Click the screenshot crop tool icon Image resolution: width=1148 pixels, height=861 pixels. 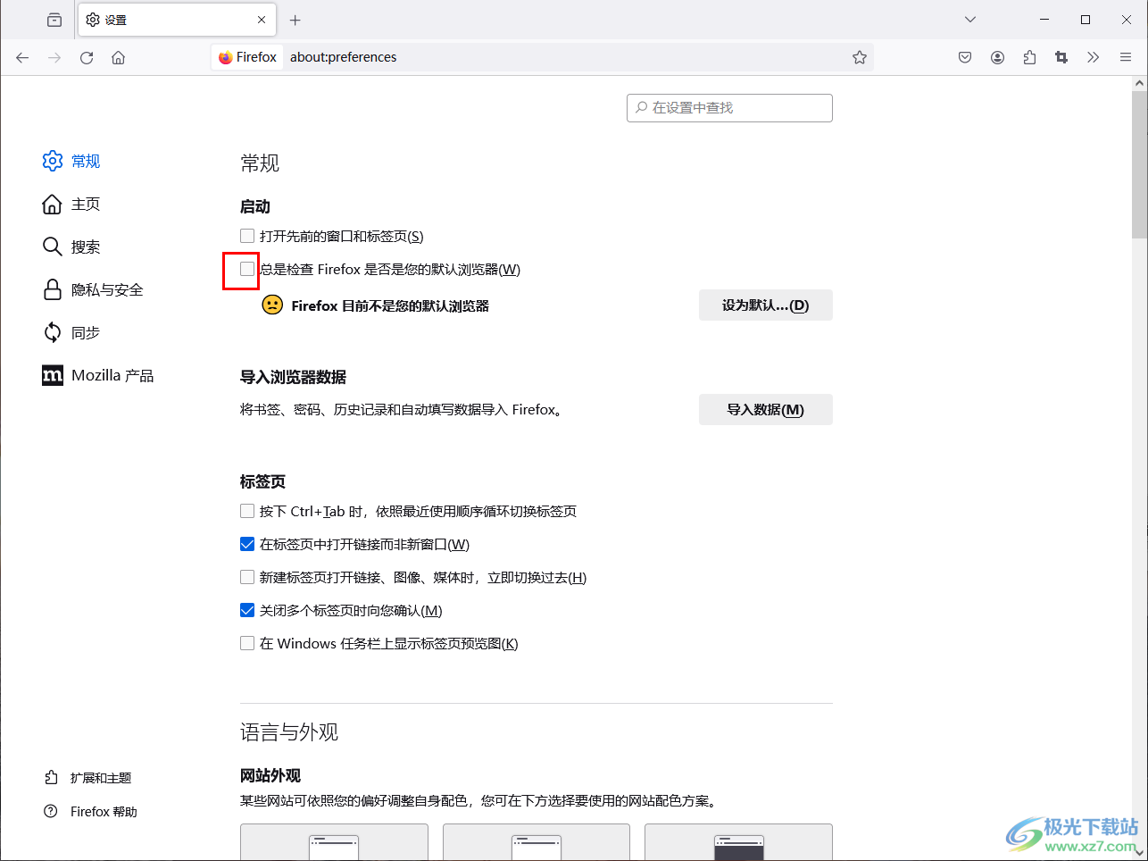[1061, 57]
